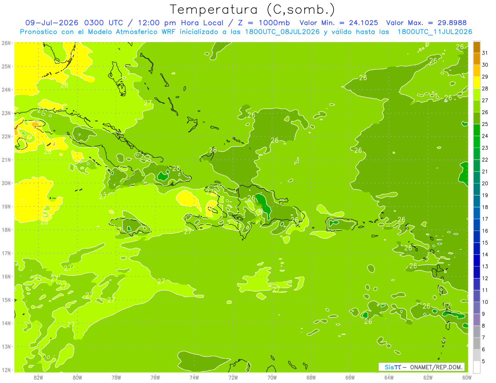Image resolution: width=496 pixels, height=383 pixels.
Task: Click the 16N latitude axis label
Action: [x=6, y=276]
